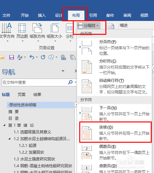Open the File (文件) tab
Screen dimensions: 154x173
pos(6,15)
